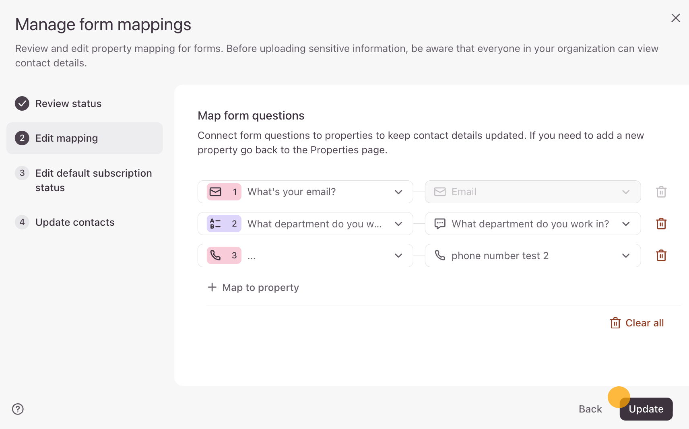Click the pink phone question type icon
The image size is (689, 429).
click(x=216, y=256)
